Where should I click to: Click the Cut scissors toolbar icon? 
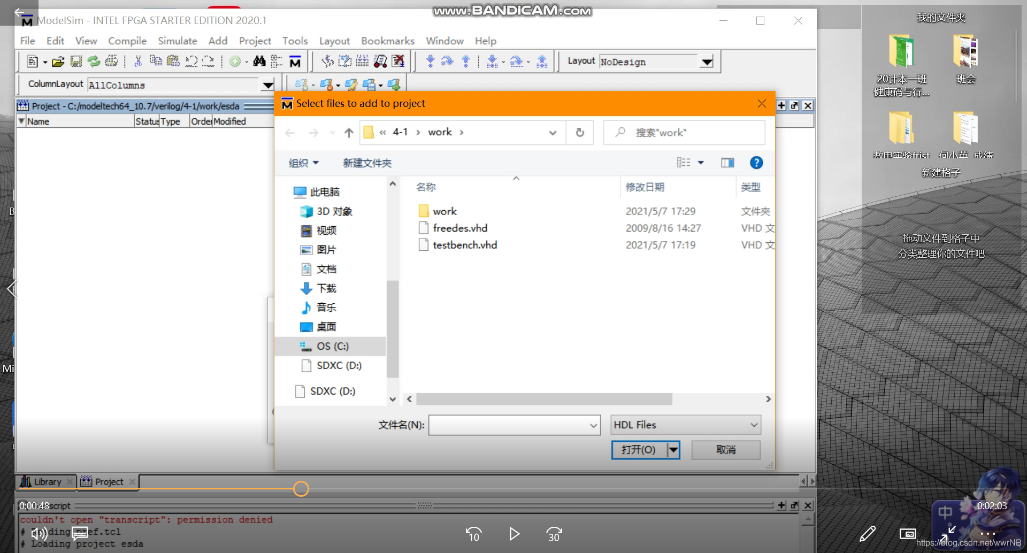pos(137,62)
